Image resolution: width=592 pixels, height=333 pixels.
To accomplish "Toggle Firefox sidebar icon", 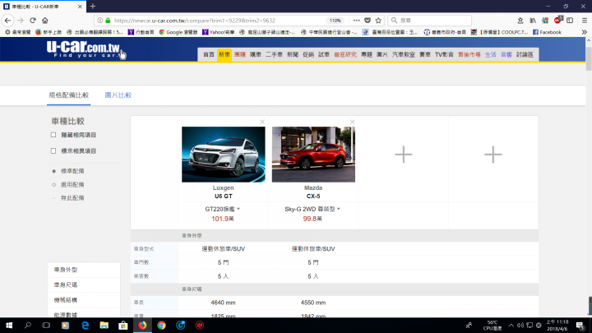I will 570,21.
